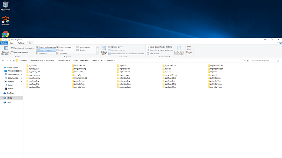Image resolution: width=282 pixels, height=158 pixels.
Task: Select Detalhes layout
Action: tap(81, 50)
